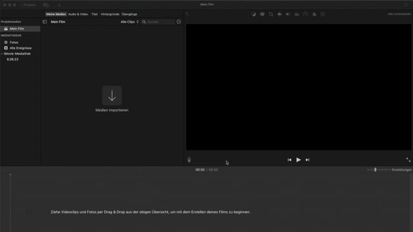The image size is (413, 232).
Task: Focus the Suchen search field
Action: 160,22
